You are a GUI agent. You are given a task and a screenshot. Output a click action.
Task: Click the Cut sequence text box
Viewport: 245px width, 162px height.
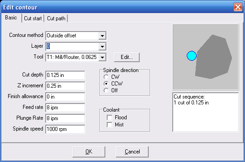pos(206,112)
